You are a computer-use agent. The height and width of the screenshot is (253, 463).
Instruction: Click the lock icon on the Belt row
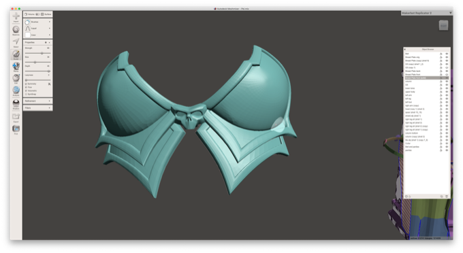[441, 54]
